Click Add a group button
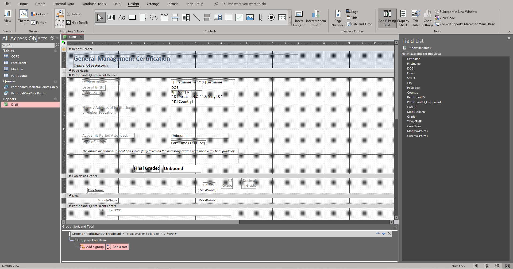513x269 pixels. (92, 247)
